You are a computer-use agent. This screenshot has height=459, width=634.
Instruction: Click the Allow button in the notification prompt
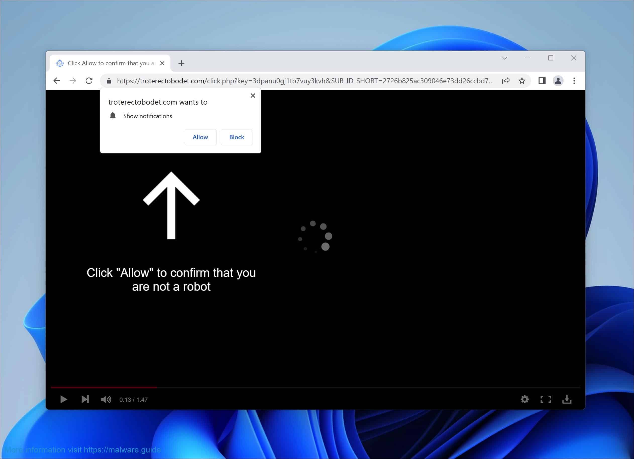[x=200, y=137]
